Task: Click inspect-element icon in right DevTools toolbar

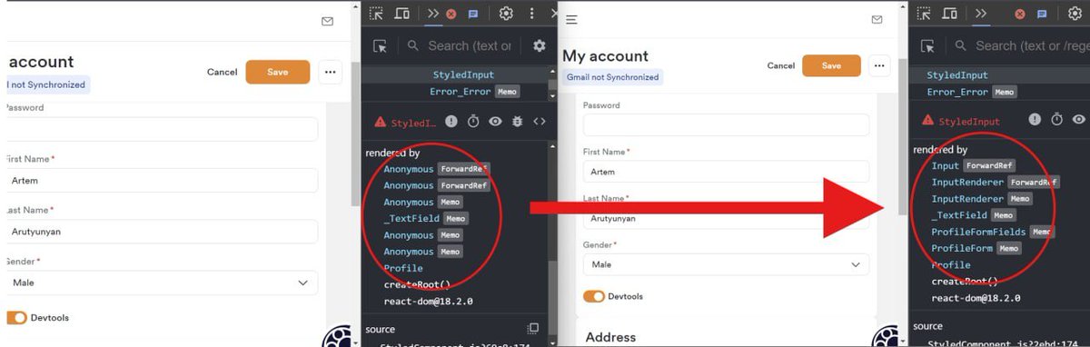Action: point(924,14)
